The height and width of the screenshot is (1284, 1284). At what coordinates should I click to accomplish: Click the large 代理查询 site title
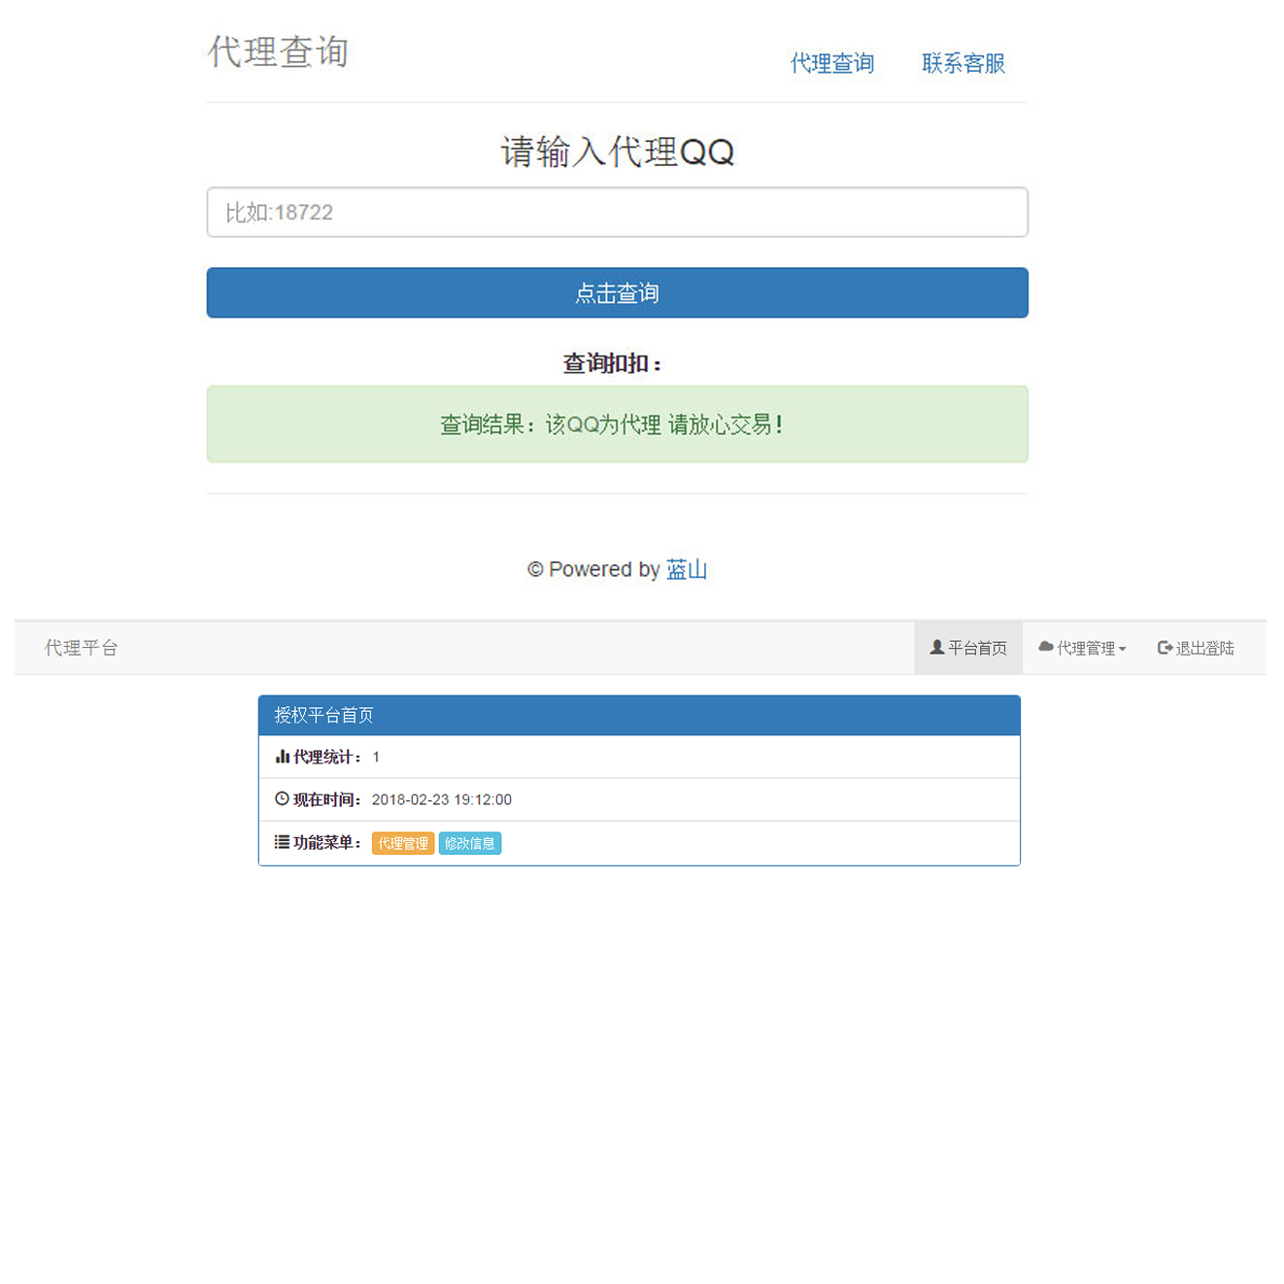pyautogui.click(x=278, y=51)
